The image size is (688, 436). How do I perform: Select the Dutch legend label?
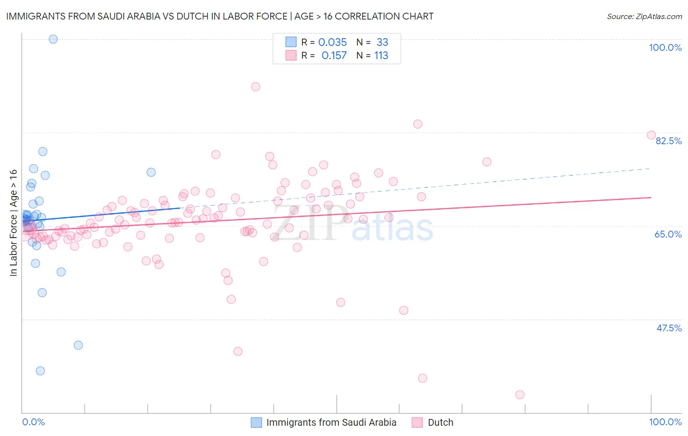(x=440, y=422)
